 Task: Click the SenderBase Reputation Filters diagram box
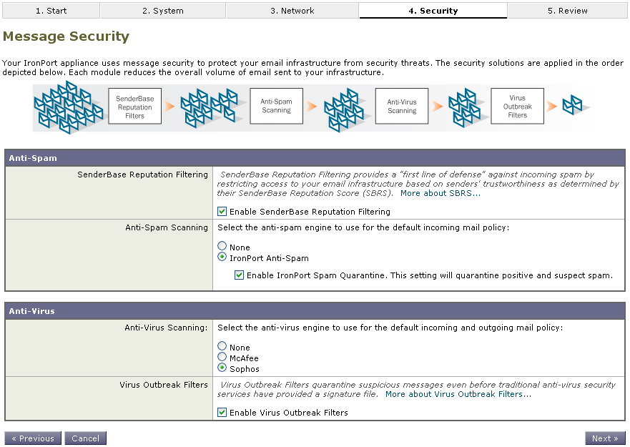tap(135, 107)
